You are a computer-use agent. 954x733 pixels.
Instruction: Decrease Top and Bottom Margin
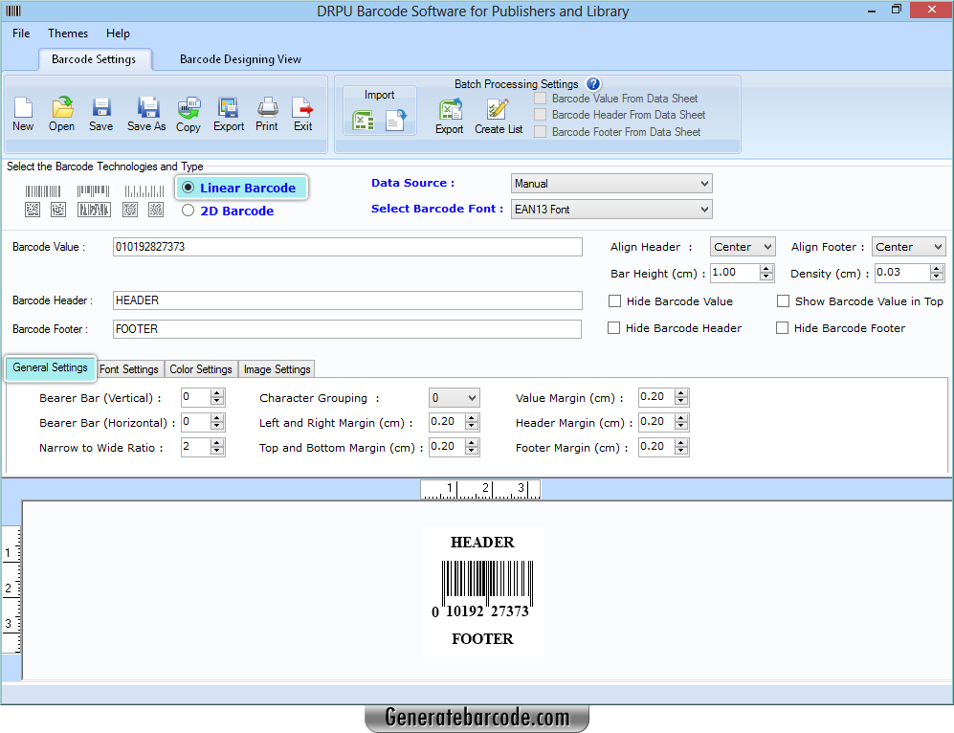pos(472,452)
